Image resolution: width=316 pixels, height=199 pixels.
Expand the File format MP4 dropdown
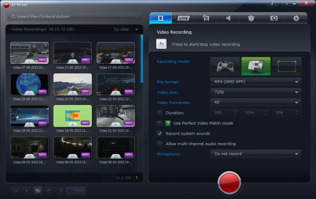[x=256, y=82]
